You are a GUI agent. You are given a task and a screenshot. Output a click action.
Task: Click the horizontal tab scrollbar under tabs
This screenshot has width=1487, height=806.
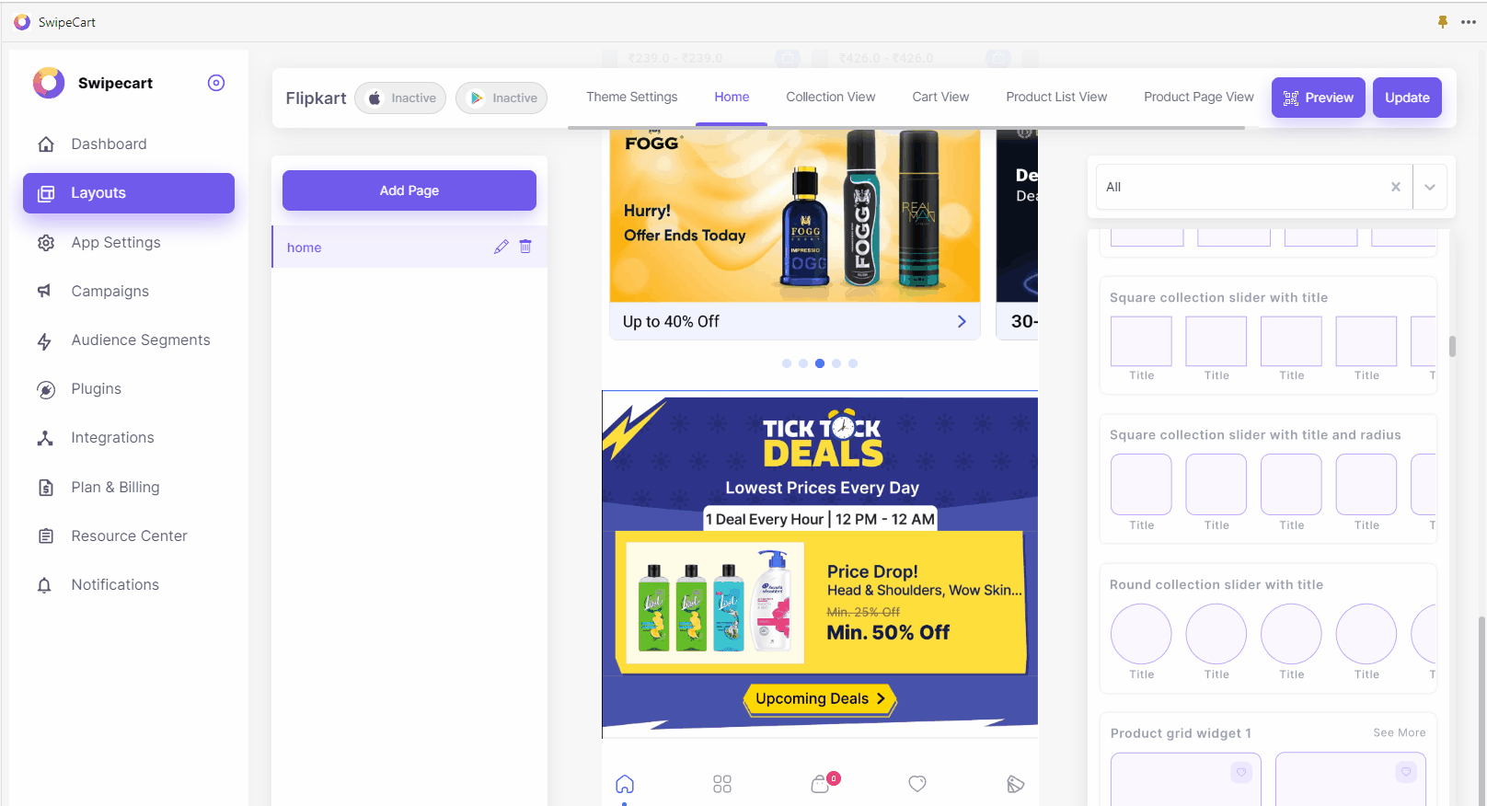coord(906,128)
